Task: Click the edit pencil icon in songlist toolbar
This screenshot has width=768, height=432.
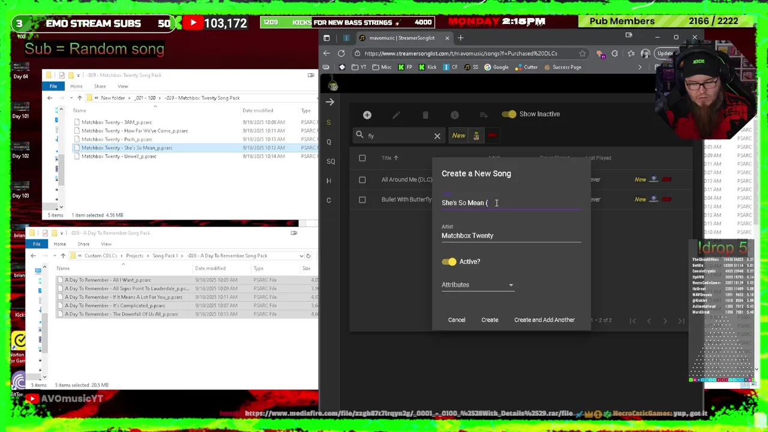Action: [x=396, y=115]
